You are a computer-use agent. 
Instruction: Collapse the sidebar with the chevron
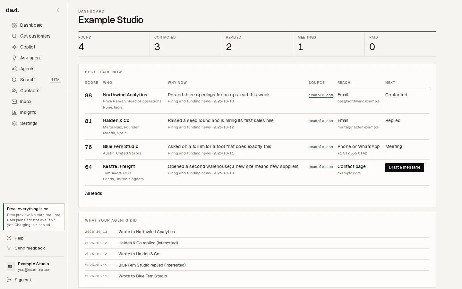[58, 10]
